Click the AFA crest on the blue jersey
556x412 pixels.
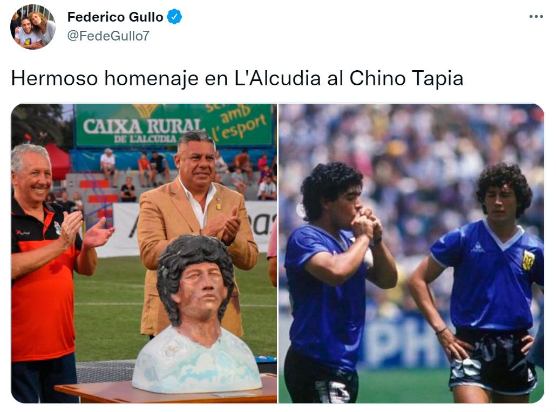pyautogui.click(x=528, y=260)
